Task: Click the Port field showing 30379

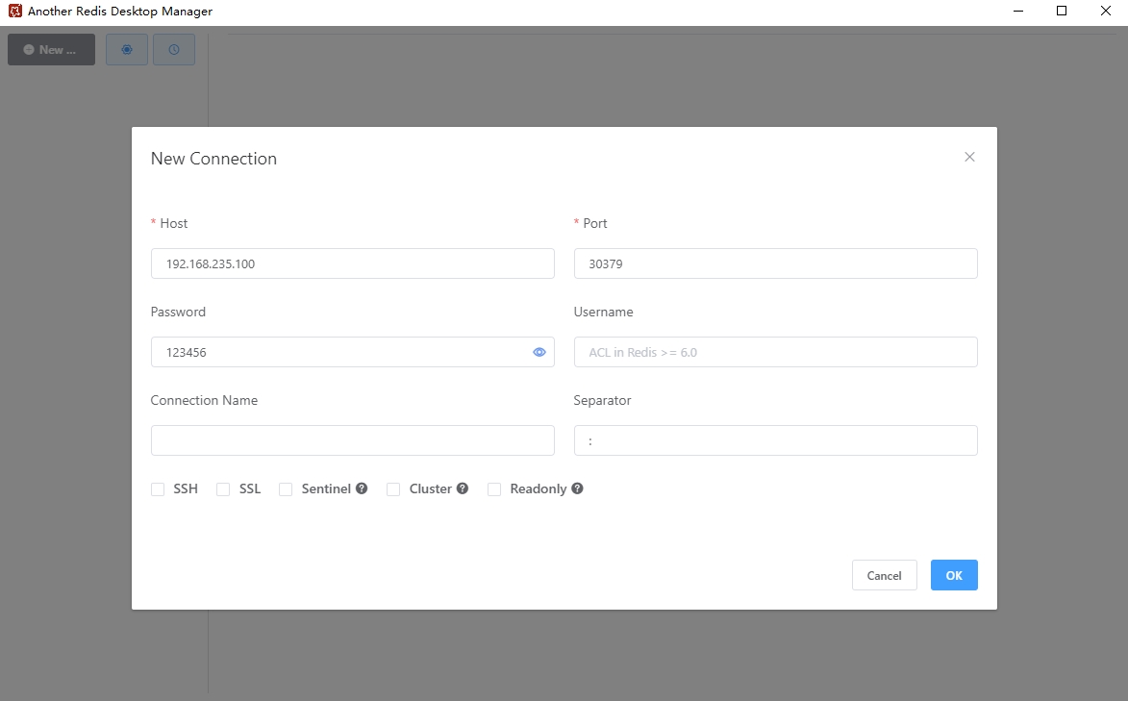Action: [775, 263]
